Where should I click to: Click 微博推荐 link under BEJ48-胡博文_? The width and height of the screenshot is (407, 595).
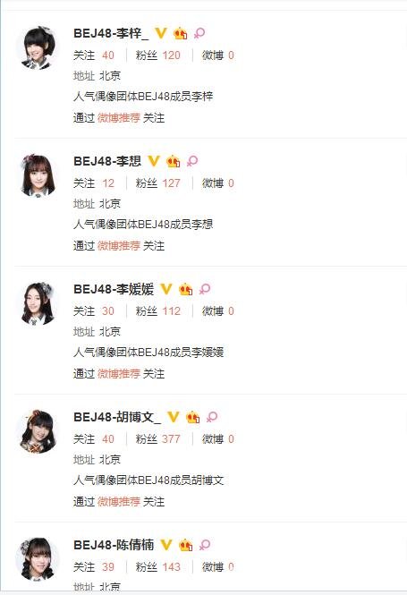119,502
